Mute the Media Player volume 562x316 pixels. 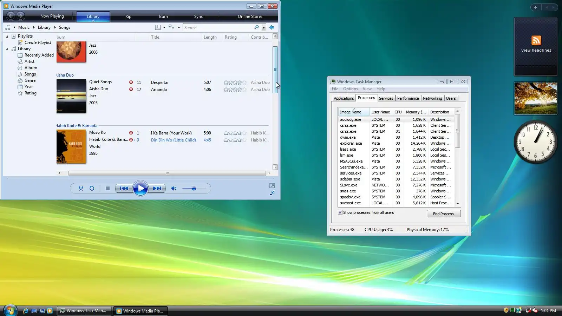(x=174, y=189)
